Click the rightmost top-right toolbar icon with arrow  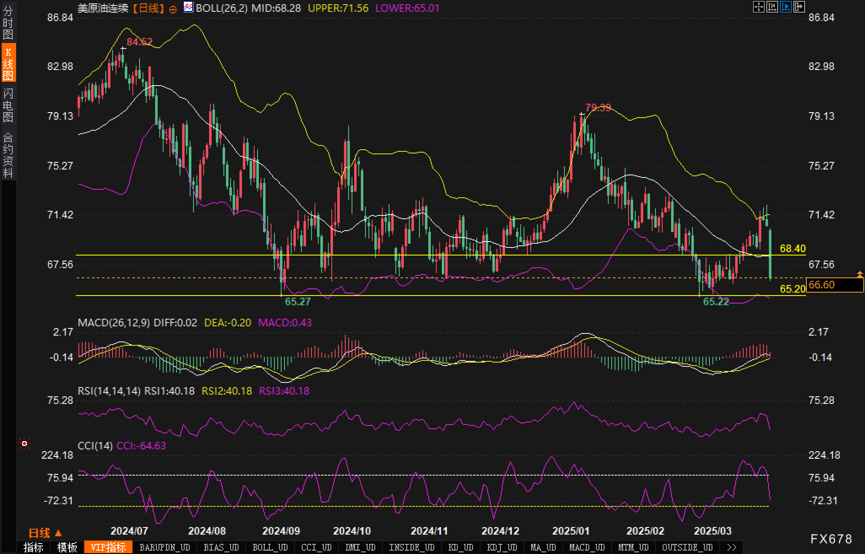[x=799, y=7]
